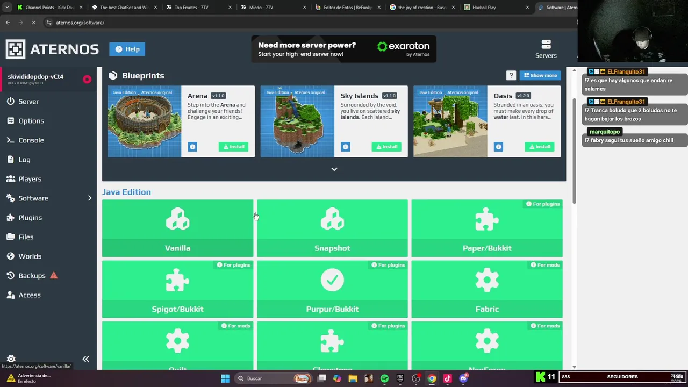Click the Blueprints question mark help icon
Image resolution: width=688 pixels, height=387 pixels.
511,75
